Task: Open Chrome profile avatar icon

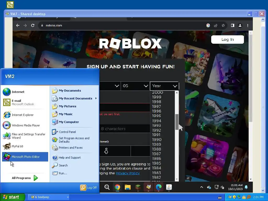Action: coord(240,25)
